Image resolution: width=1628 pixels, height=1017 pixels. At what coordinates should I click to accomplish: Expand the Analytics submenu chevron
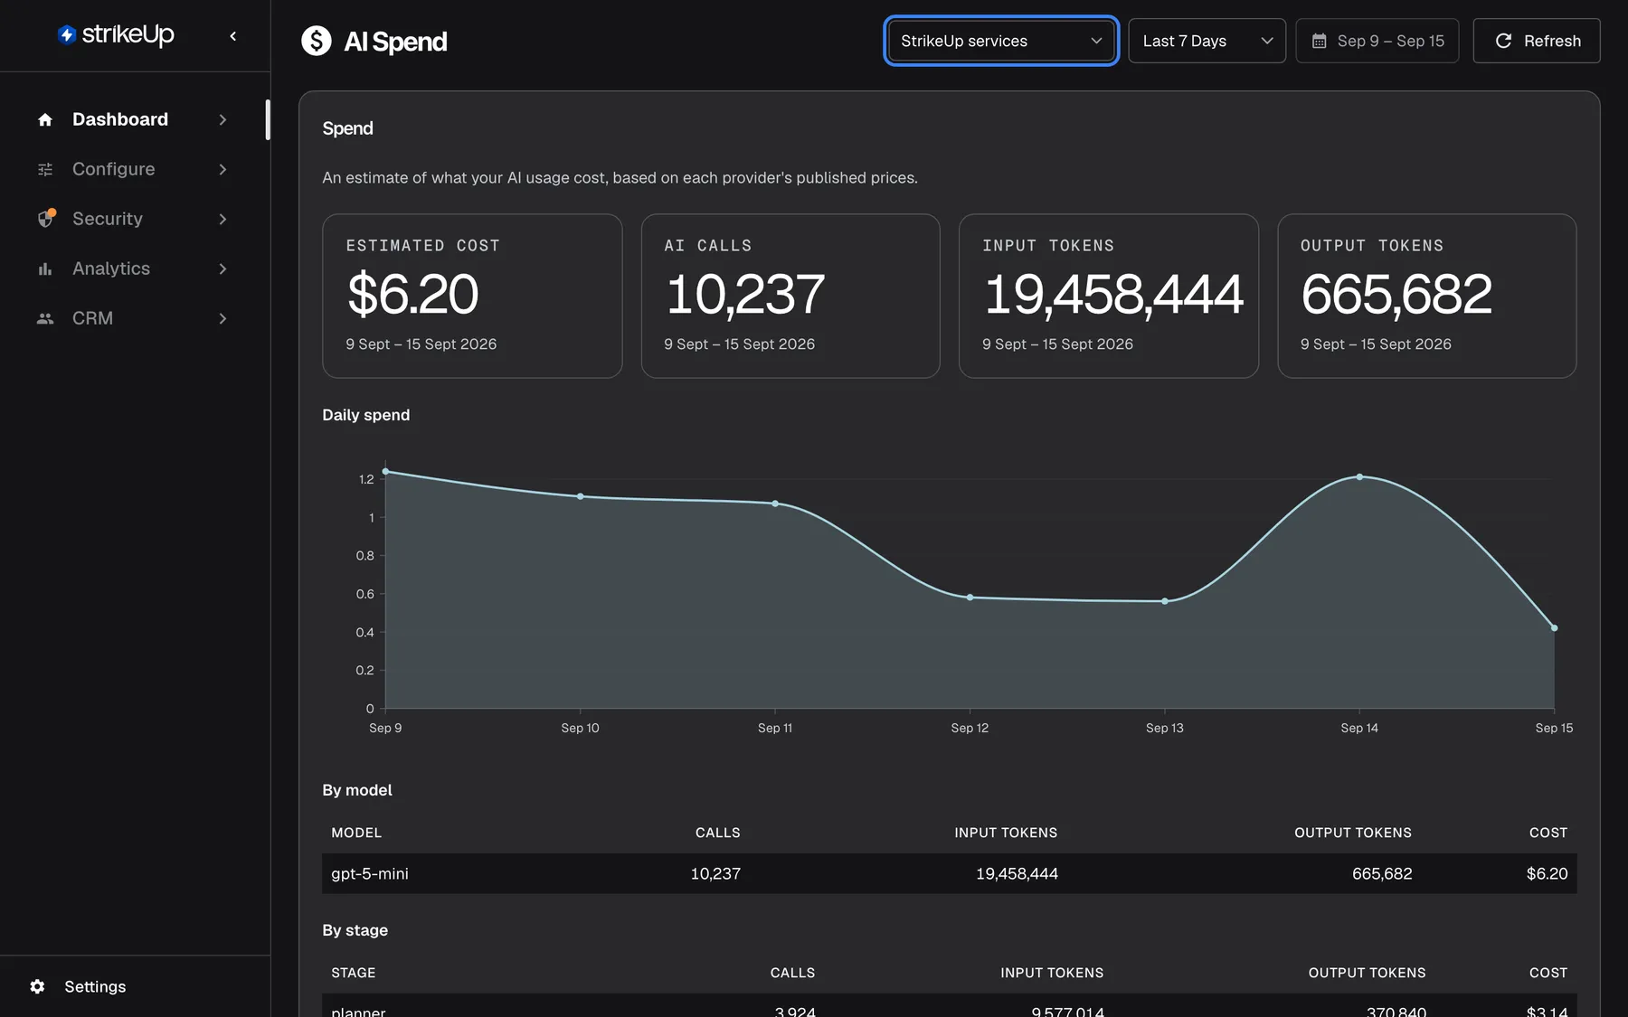pyautogui.click(x=222, y=268)
